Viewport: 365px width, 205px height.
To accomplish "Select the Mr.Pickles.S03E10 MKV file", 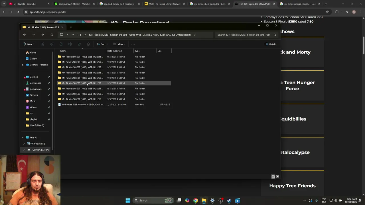I will tap(114, 104).
